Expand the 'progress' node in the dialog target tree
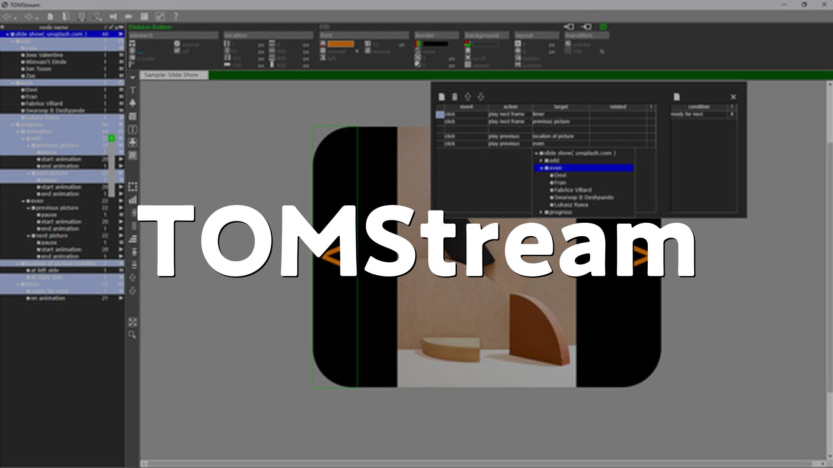 541,212
